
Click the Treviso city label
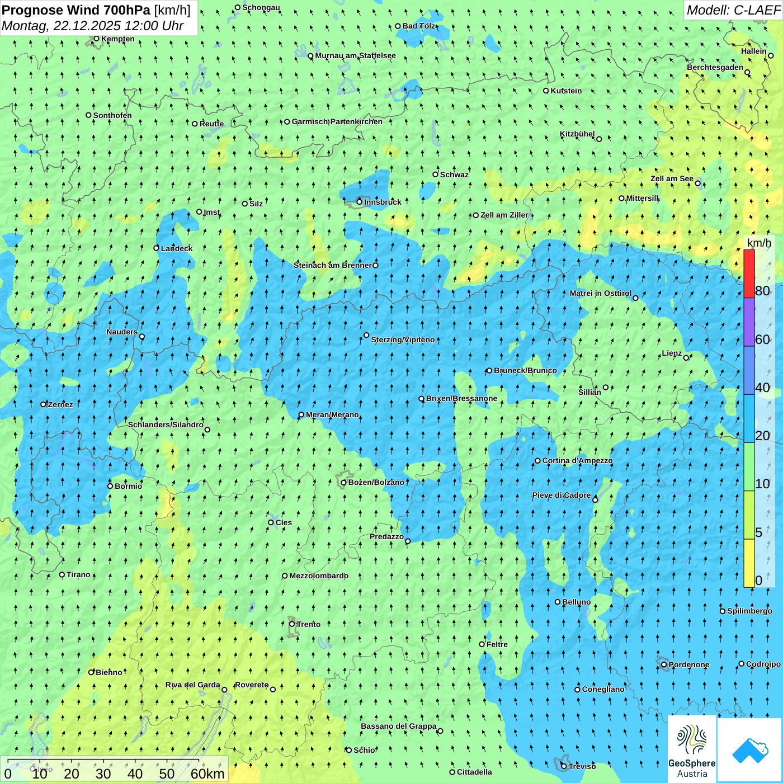[x=582, y=766]
